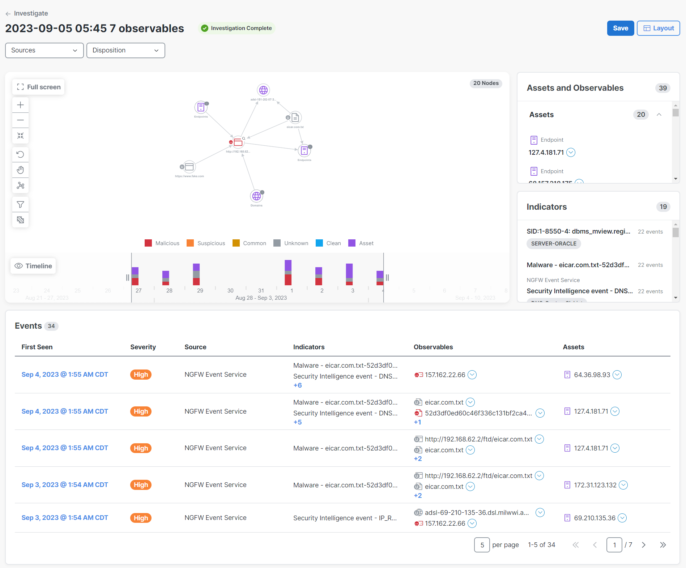686x568 pixels.
Task: Open the graph filter funnel icon
Action: [x=21, y=204]
